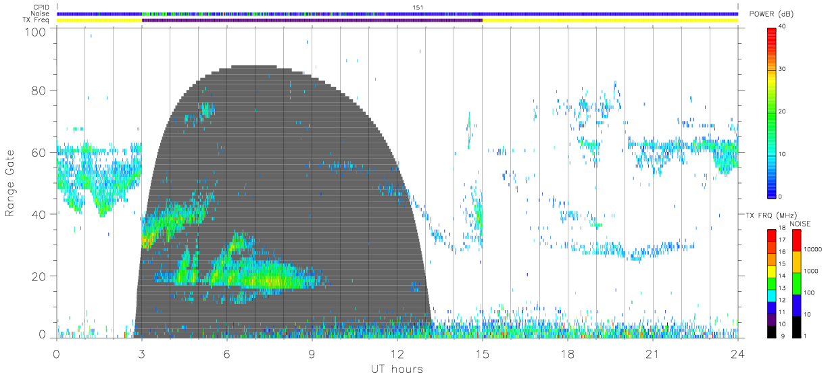
Task: Click the 12 UT hour tick label
Action: [x=397, y=354]
